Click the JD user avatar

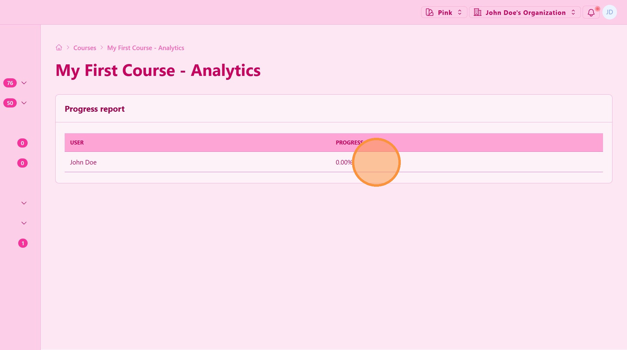pyautogui.click(x=609, y=12)
